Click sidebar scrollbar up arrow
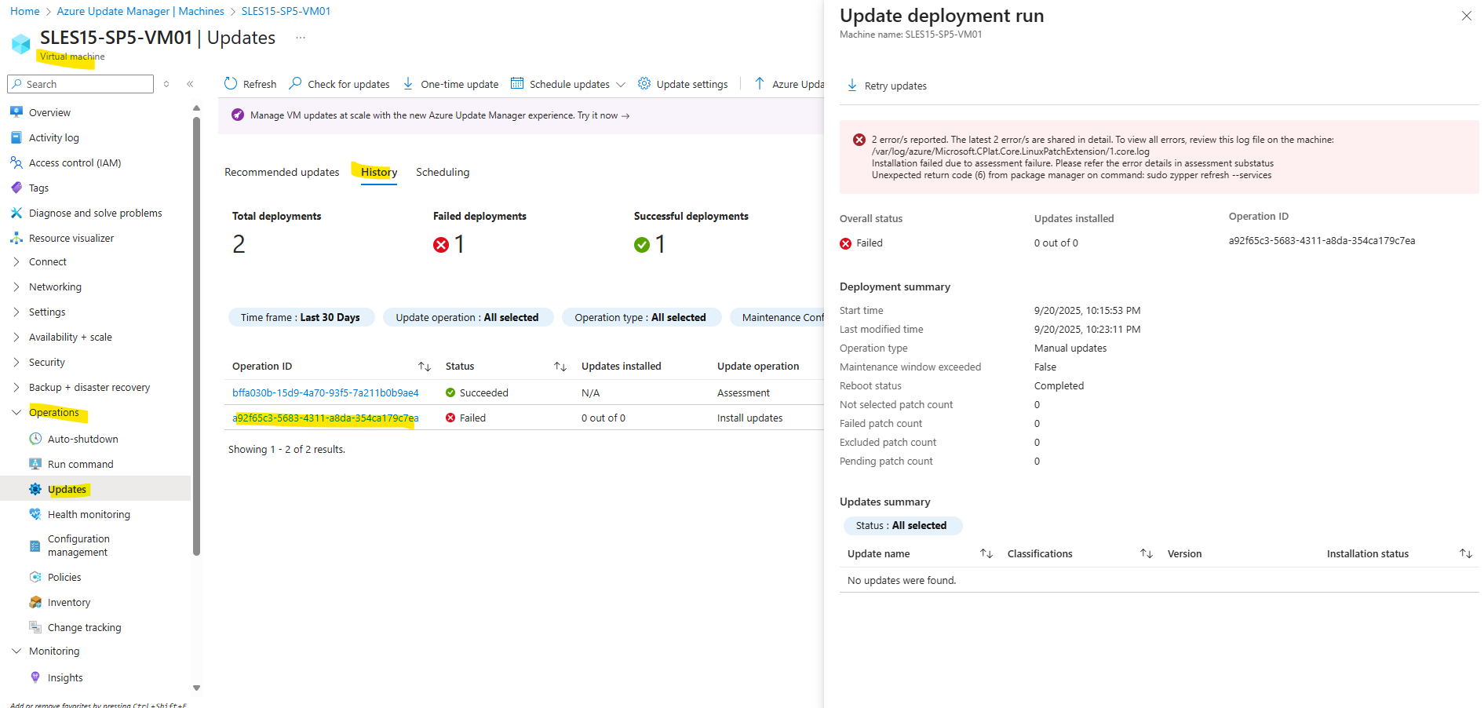This screenshot has height=708, width=1484. (196, 108)
